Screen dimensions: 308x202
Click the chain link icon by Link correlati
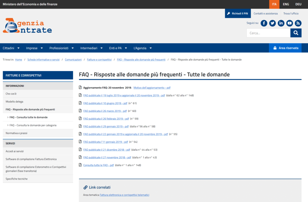point(85,187)
